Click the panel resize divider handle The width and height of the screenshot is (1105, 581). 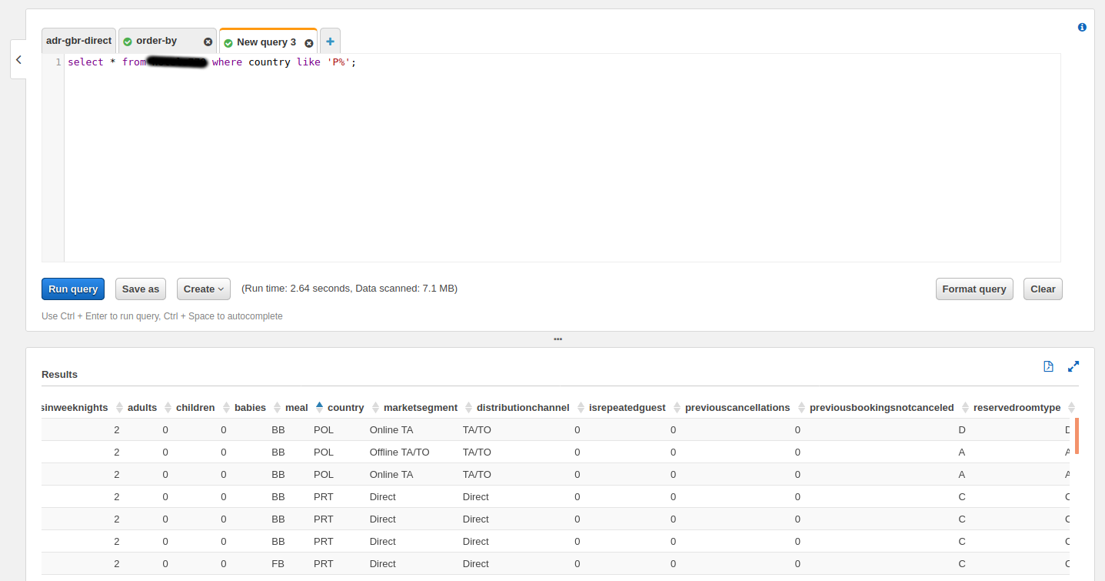tap(558, 339)
